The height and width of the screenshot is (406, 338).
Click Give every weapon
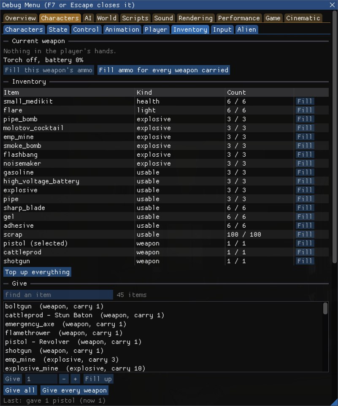tap(75, 390)
